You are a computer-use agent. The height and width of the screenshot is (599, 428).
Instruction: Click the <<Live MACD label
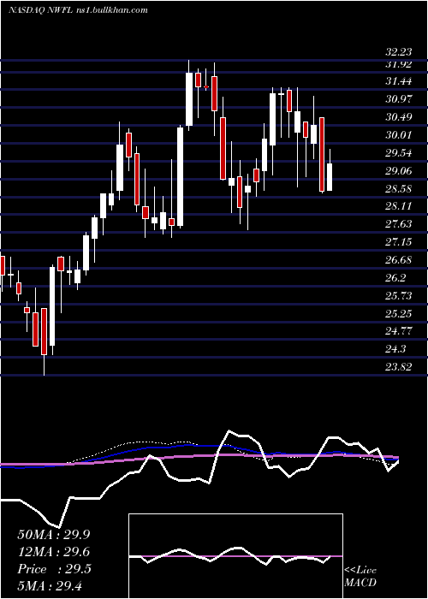click(360, 577)
